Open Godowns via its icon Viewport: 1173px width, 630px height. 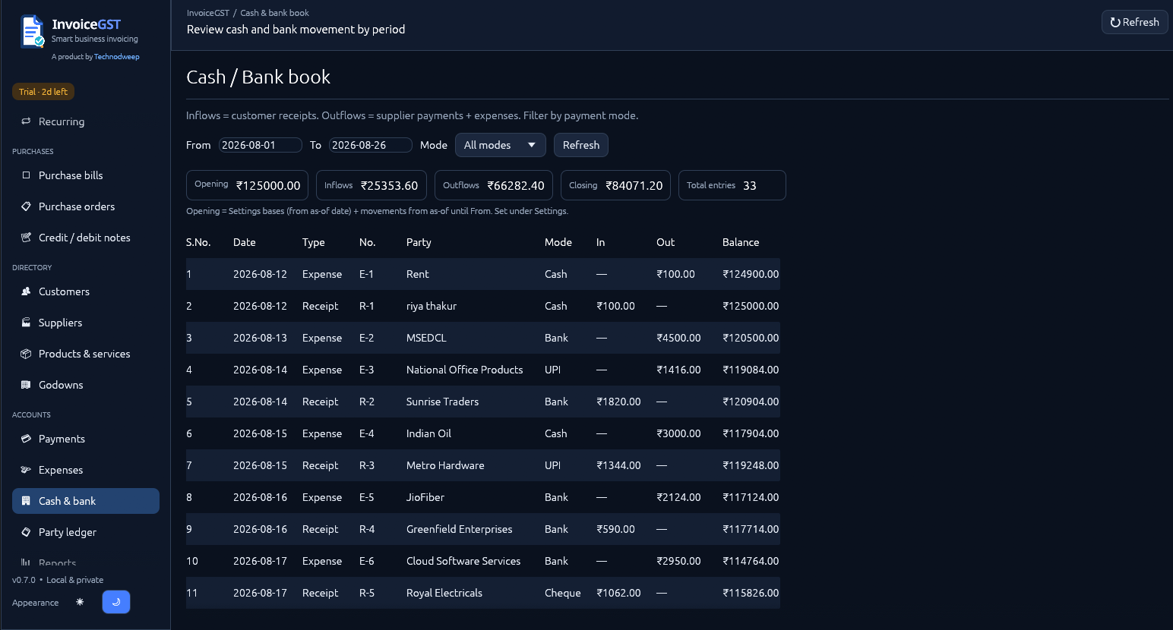click(26, 385)
